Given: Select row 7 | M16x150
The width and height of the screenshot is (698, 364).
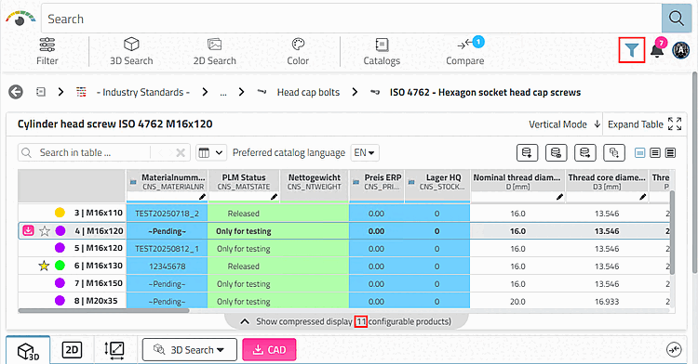Looking at the screenshot, I should (x=99, y=283).
